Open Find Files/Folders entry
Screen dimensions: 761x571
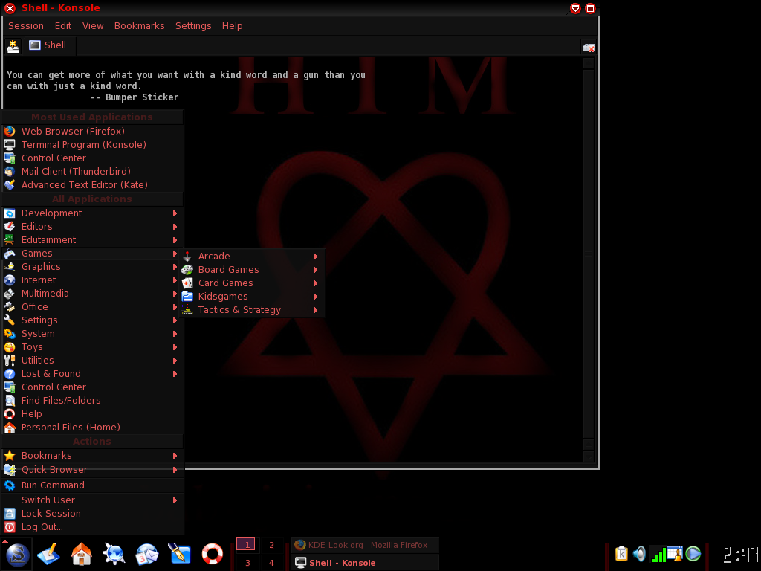pos(92,401)
